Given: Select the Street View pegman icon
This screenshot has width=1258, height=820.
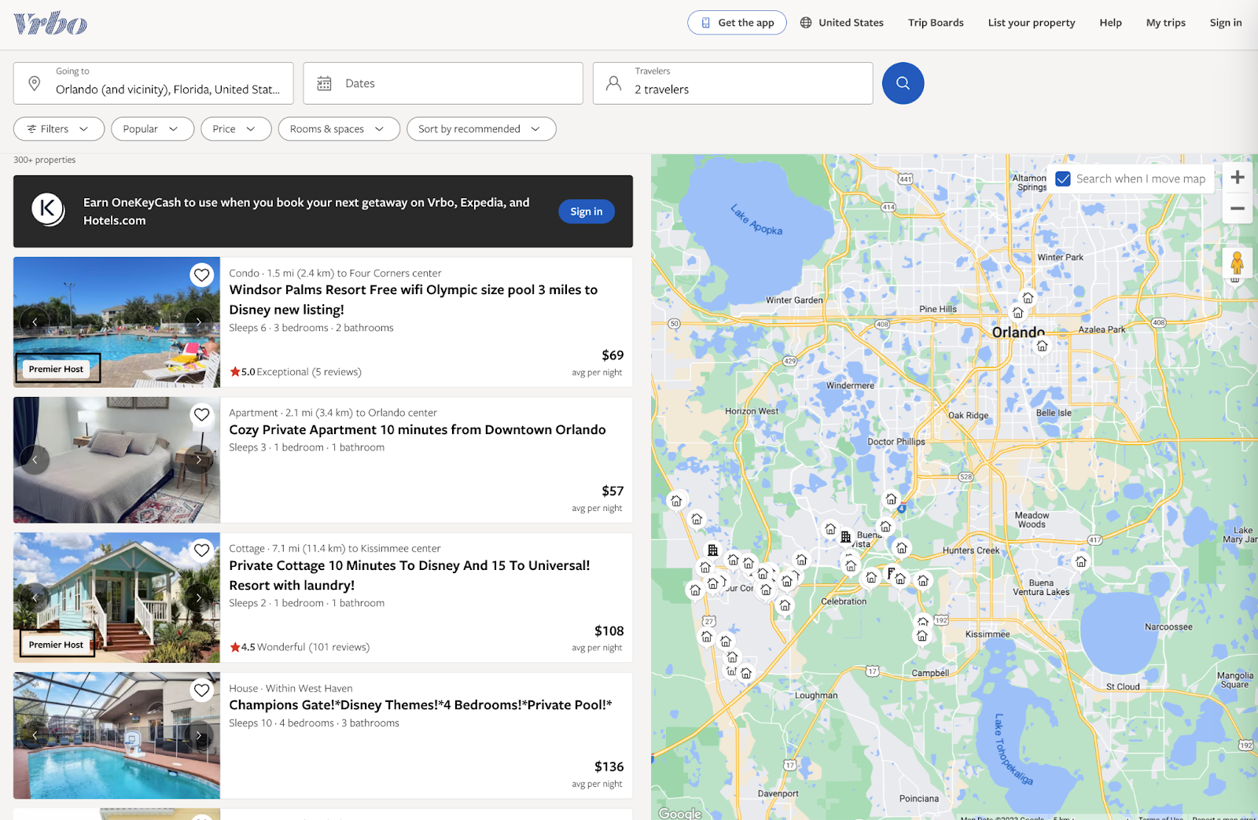Looking at the screenshot, I should [x=1237, y=263].
